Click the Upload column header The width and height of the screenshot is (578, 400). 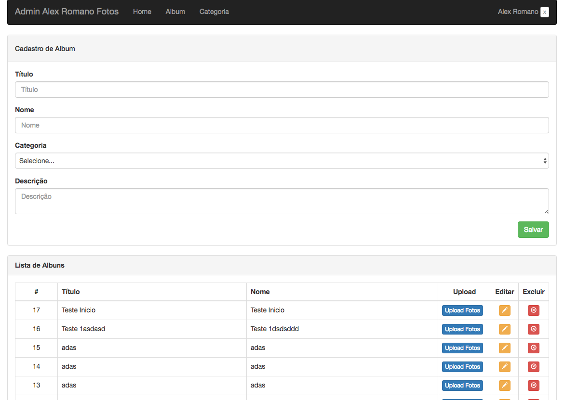point(464,292)
